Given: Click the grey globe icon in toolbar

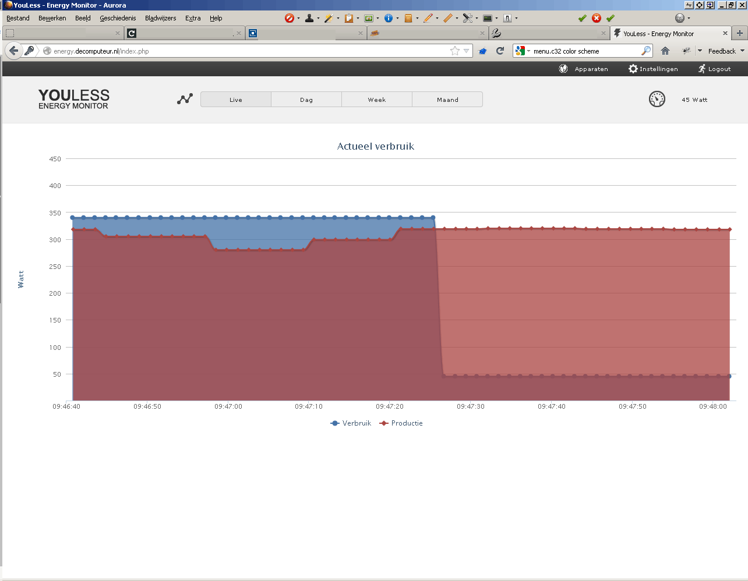Looking at the screenshot, I should tap(680, 18).
